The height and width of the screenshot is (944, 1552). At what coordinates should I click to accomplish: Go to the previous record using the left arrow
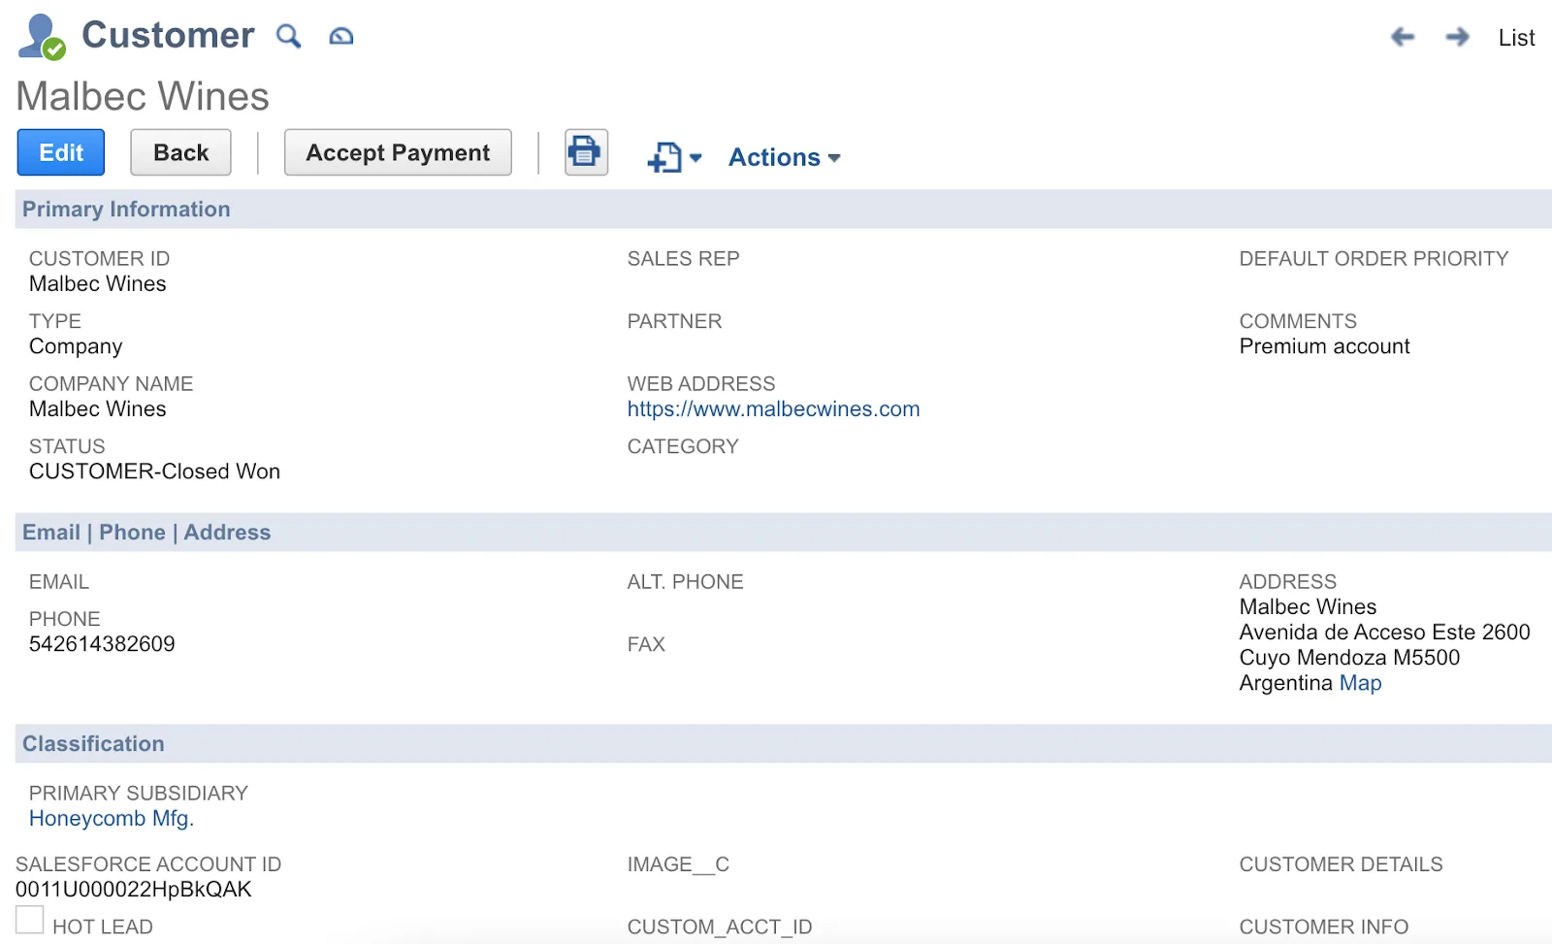[x=1403, y=37]
